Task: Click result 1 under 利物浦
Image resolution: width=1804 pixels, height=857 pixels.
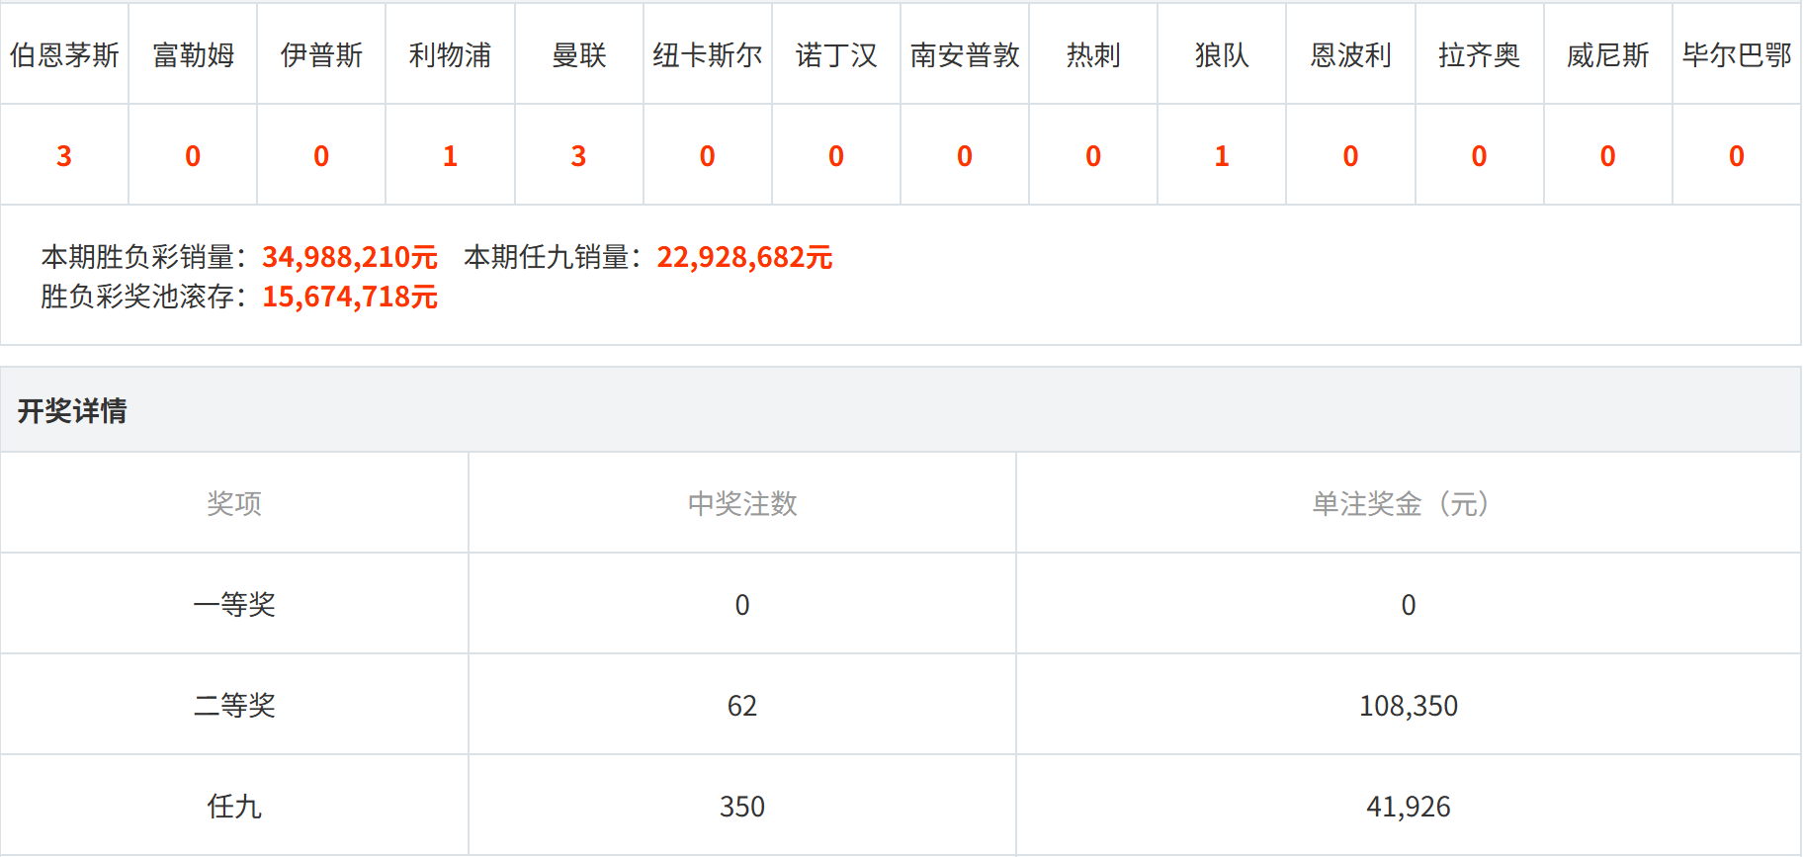Action: point(450,156)
